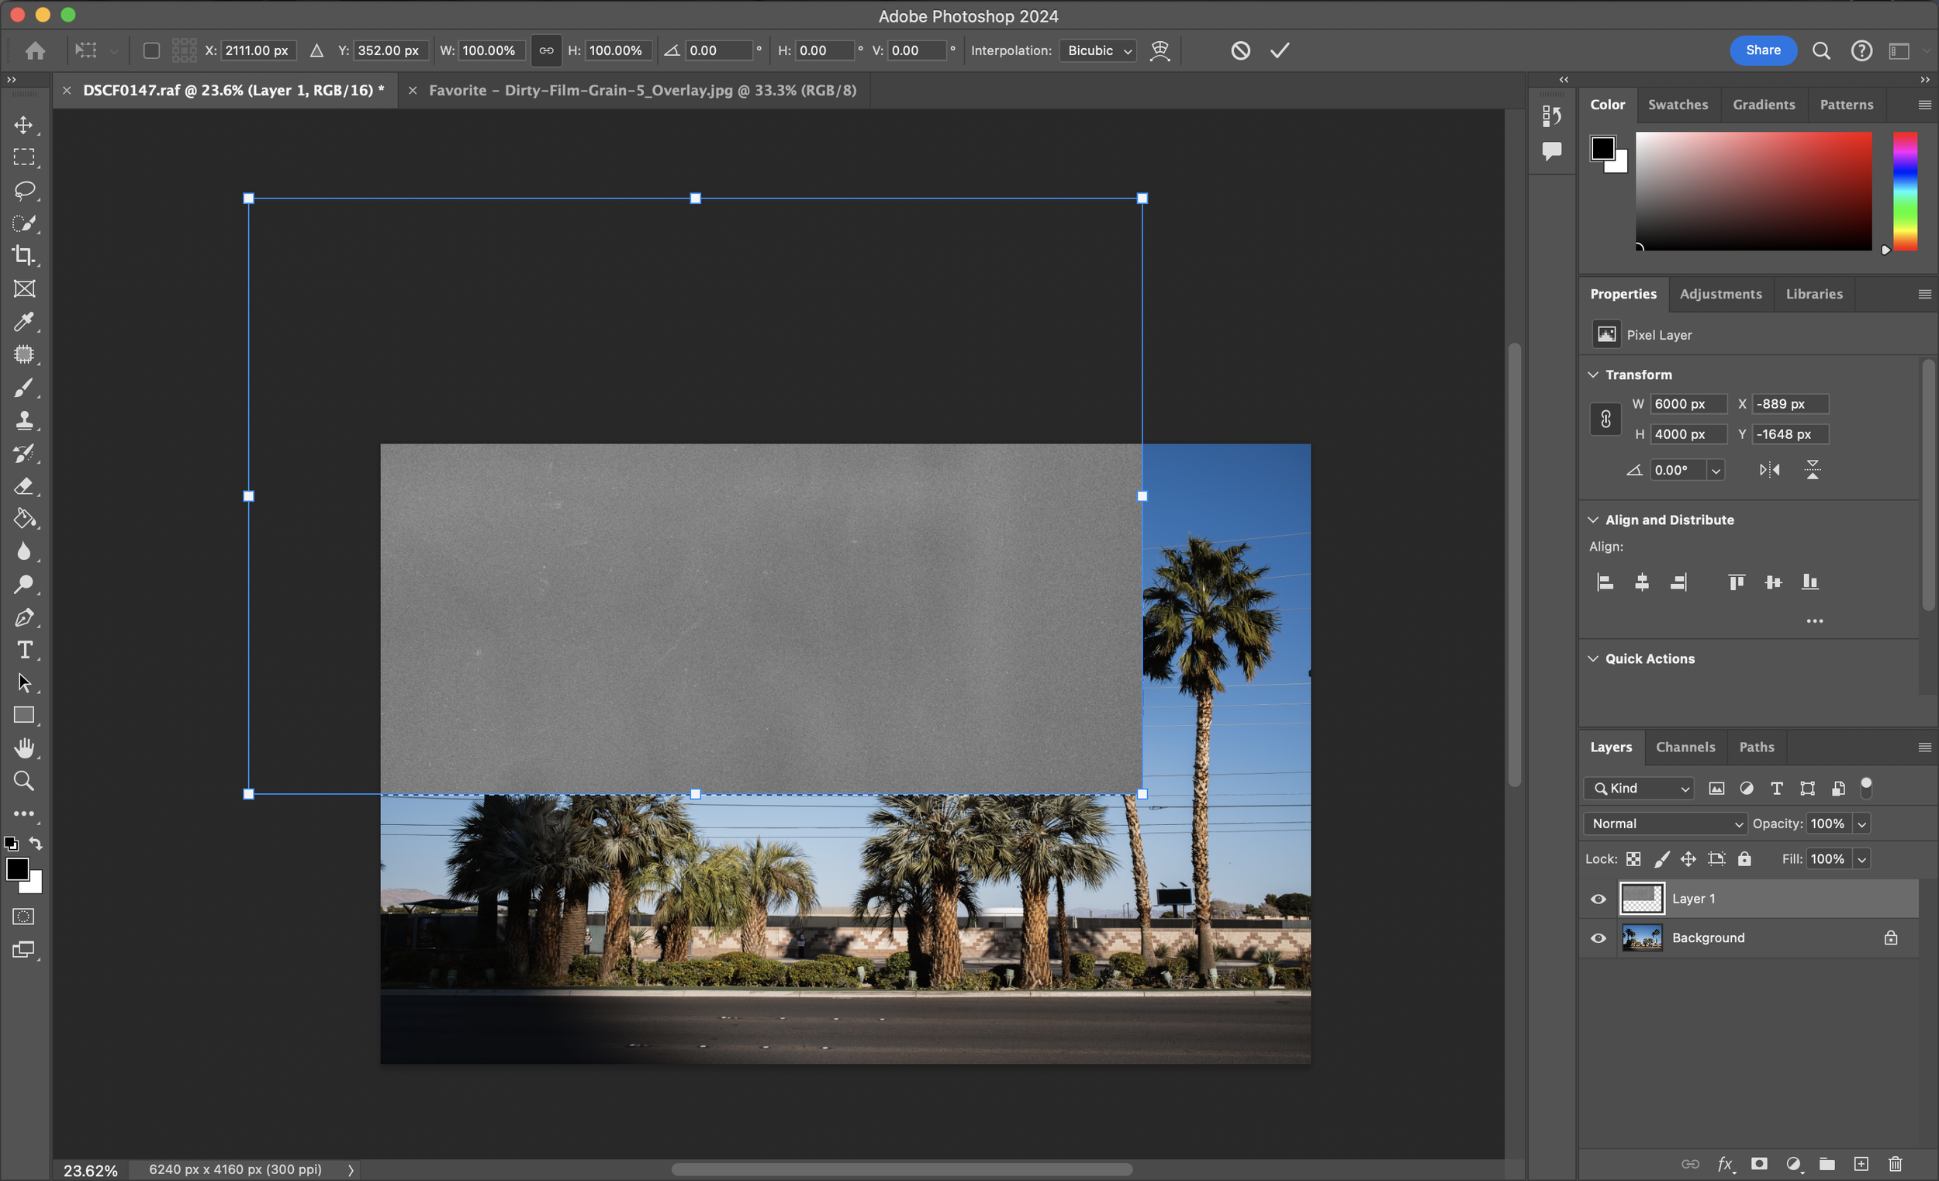This screenshot has width=1939, height=1181.
Task: Open the Interpolation Bicubic dropdown
Action: coord(1097,50)
